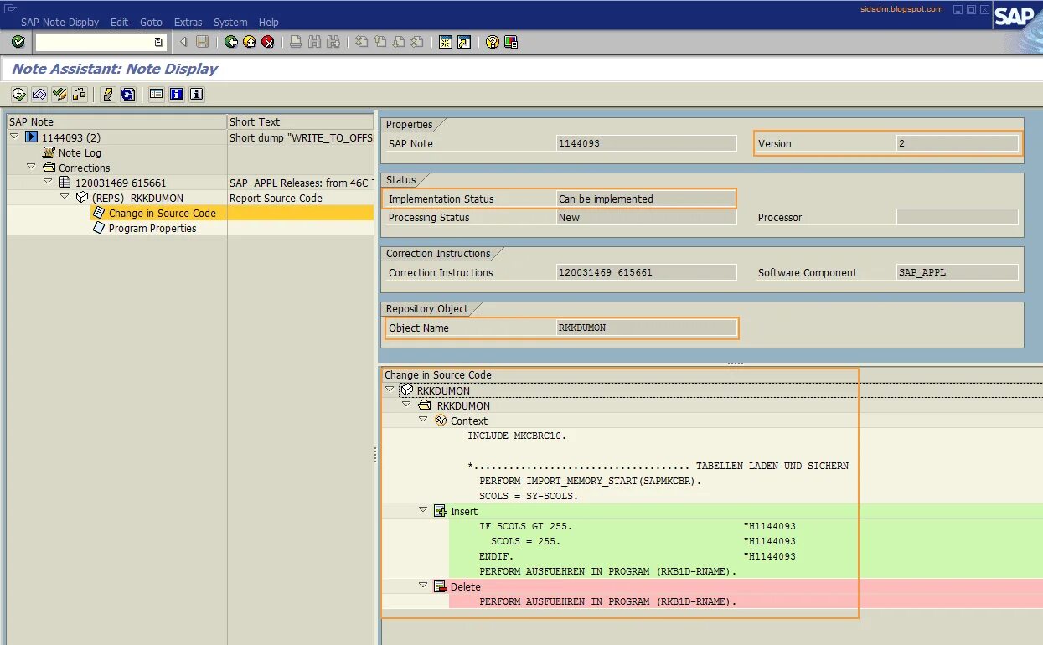
Task: Click the Reset Note Implementation icon
Action: [x=39, y=95]
